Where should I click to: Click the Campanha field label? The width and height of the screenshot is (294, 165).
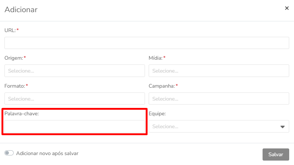pyautogui.click(x=162, y=86)
